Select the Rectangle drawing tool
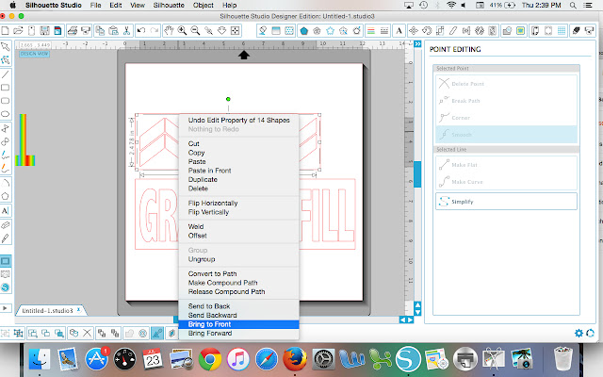Screen dimensions: 603x377 click(x=6, y=88)
